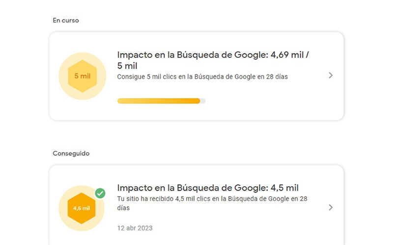This screenshot has height=245, width=393.
Task: Open title 'Impacto en la Búsqueda de Google: 4,5 mil'
Action: 208,188
